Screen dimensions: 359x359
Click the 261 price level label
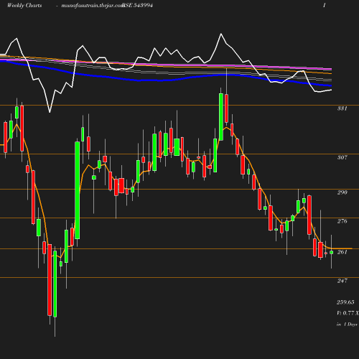[342, 252]
